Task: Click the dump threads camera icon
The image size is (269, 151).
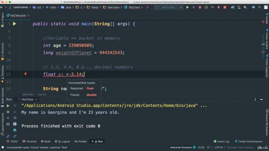Action: (8, 124)
